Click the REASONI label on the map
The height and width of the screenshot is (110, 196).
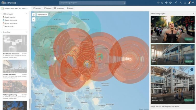point(57,19)
